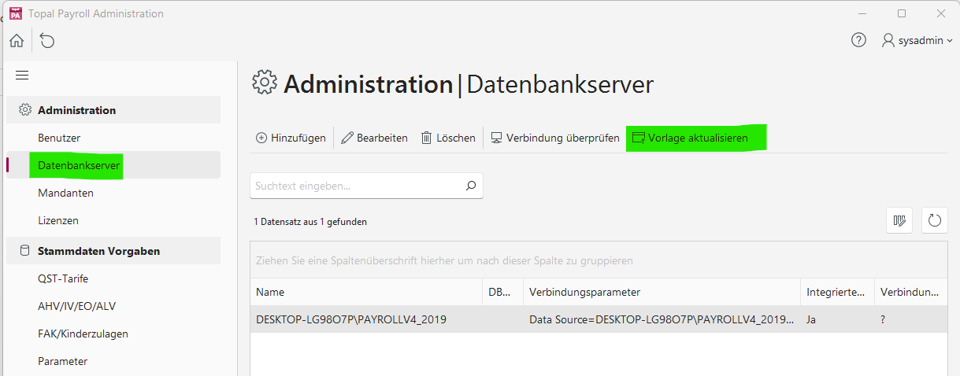Toggle the hamburger navigation menu
The width and height of the screenshot is (960, 376).
22,76
